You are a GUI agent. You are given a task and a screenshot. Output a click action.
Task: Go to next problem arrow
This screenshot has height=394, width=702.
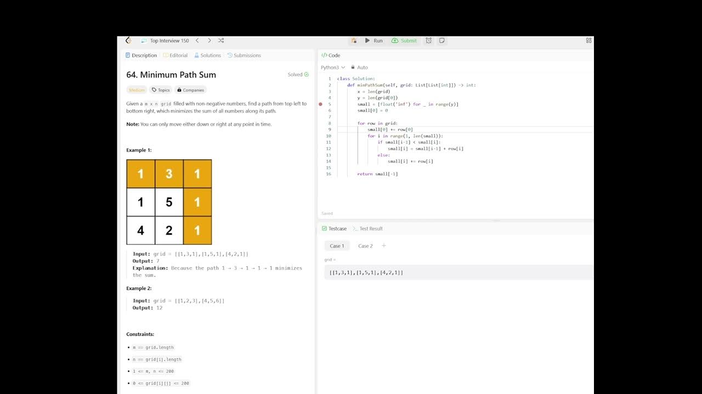pos(209,40)
